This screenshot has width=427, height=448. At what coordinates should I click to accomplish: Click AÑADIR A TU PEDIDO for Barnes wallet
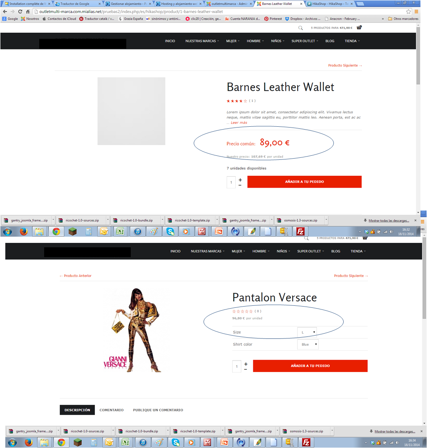tap(304, 182)
